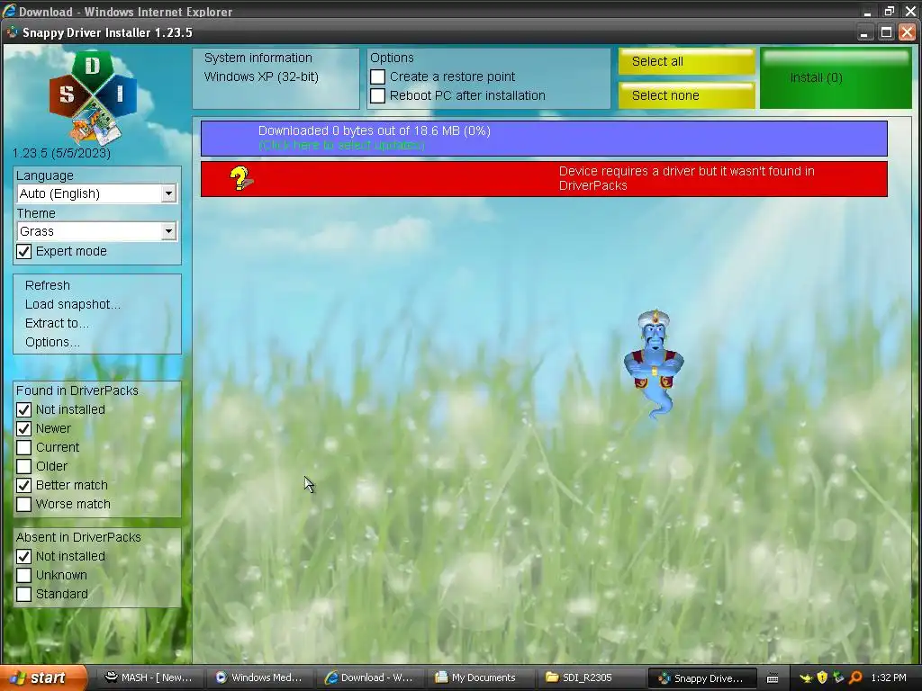Image resolution: width=922 pixels, height=691 pixels.
Task: Check Worse match filter
Action: (23, 504)
